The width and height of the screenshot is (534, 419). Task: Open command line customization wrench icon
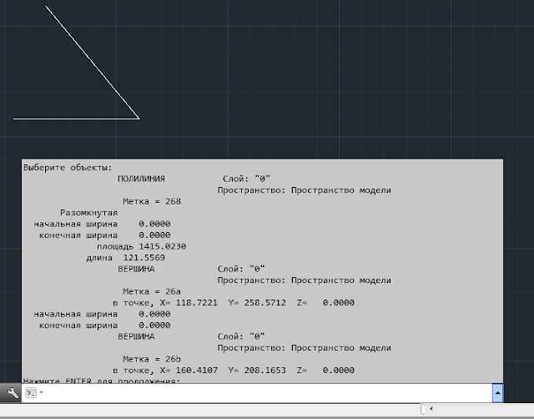13,393
